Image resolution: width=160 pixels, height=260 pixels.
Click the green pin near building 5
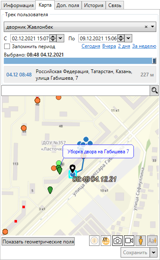tap(50, 190)
